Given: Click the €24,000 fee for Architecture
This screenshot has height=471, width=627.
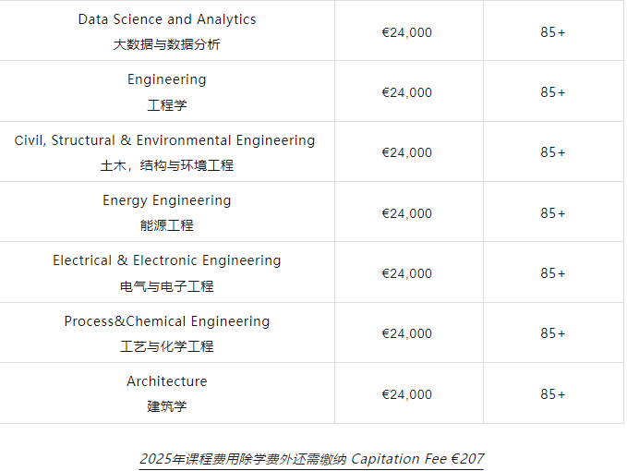Looking at the screenshot, I should tap(406, 394).
